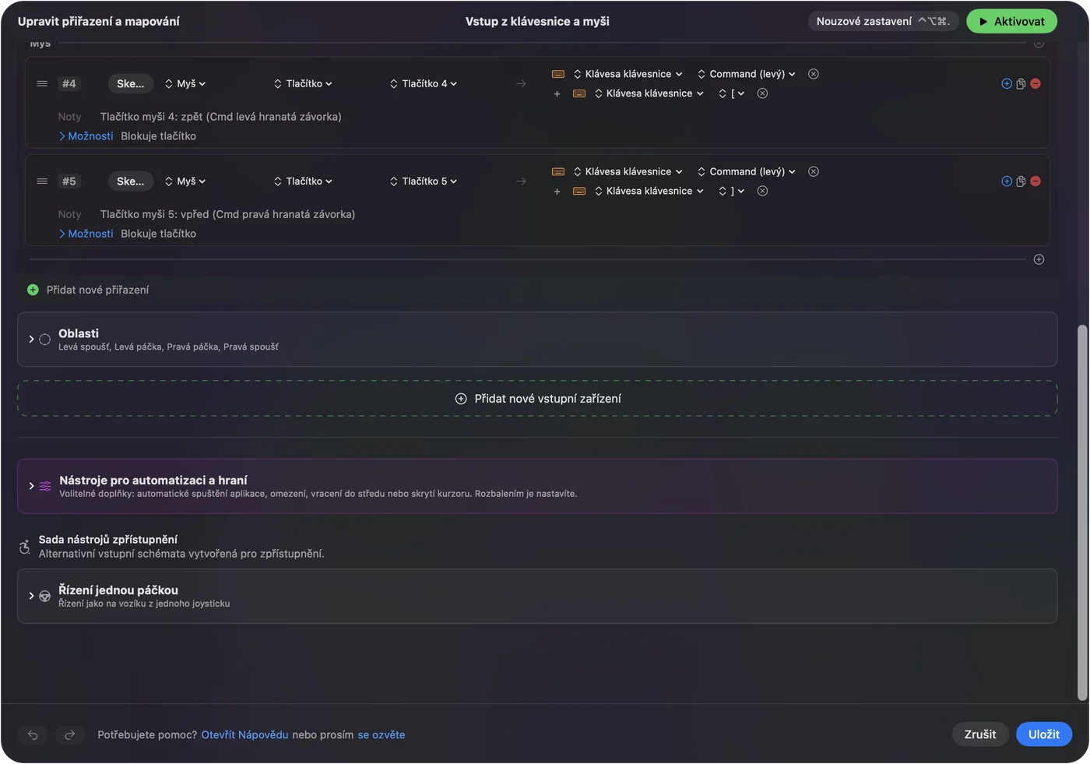Click the redo arrow button
The height and width of the screenshot is (764, 1090).
pos(69,734)
